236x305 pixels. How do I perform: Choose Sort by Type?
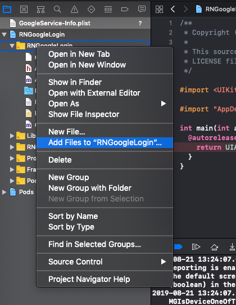[105, 227]
